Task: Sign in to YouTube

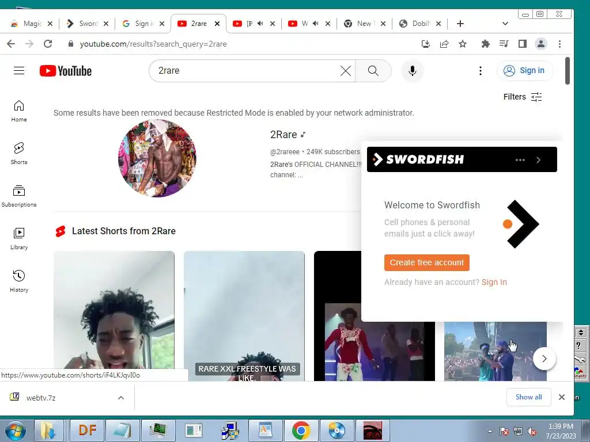Action: pos(525,71)
